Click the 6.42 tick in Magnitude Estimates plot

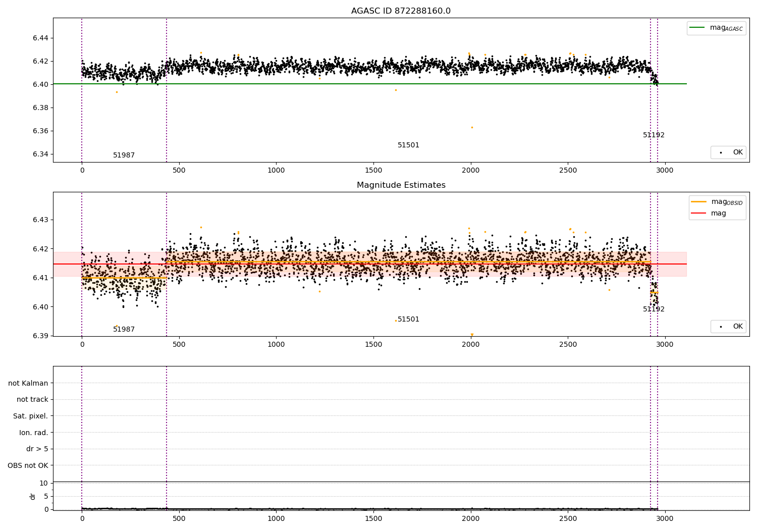coord(40,249)
